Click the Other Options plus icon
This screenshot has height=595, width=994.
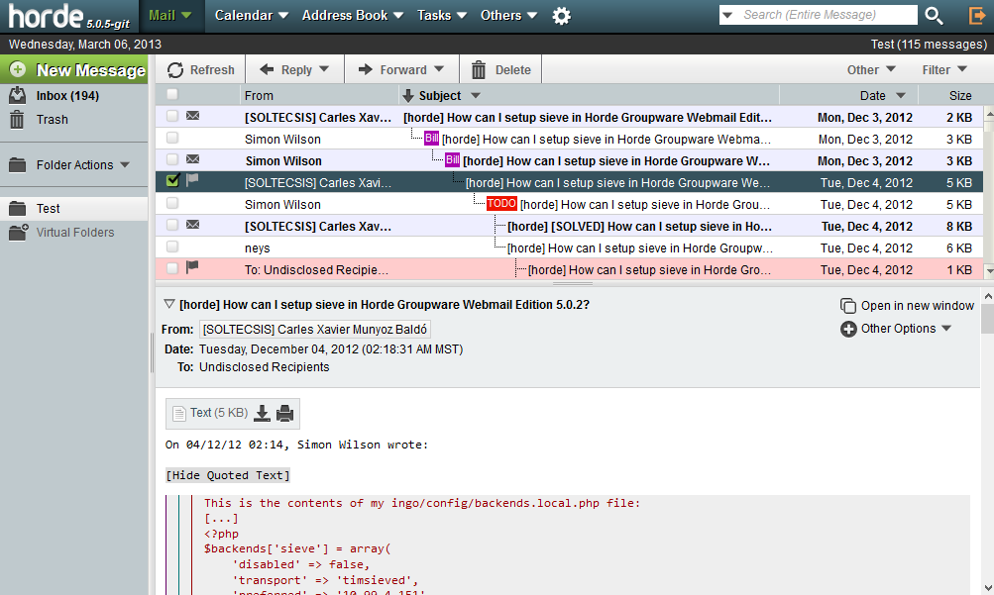pyautogui.click(x=848, y=329)
